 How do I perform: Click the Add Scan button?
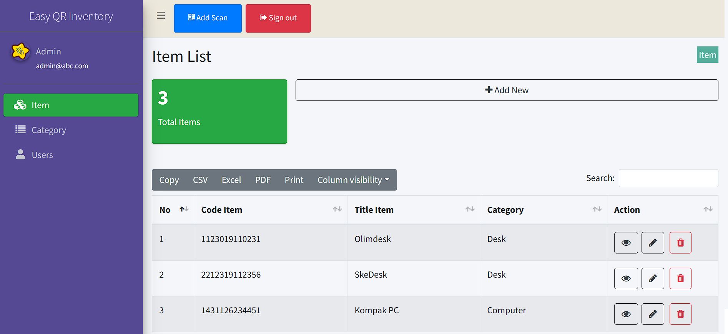point(208,18)
